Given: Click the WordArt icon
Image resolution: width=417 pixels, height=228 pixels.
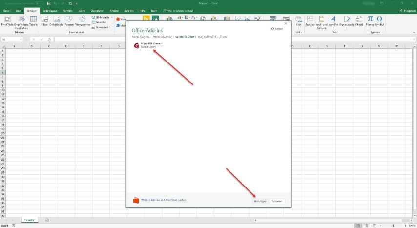Looking at the screenshot, I should pos(333,20).
